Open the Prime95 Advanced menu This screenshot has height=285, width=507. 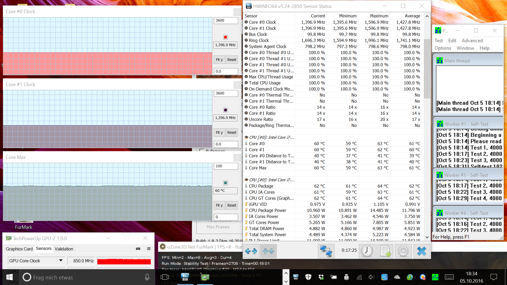coord(472,41)
